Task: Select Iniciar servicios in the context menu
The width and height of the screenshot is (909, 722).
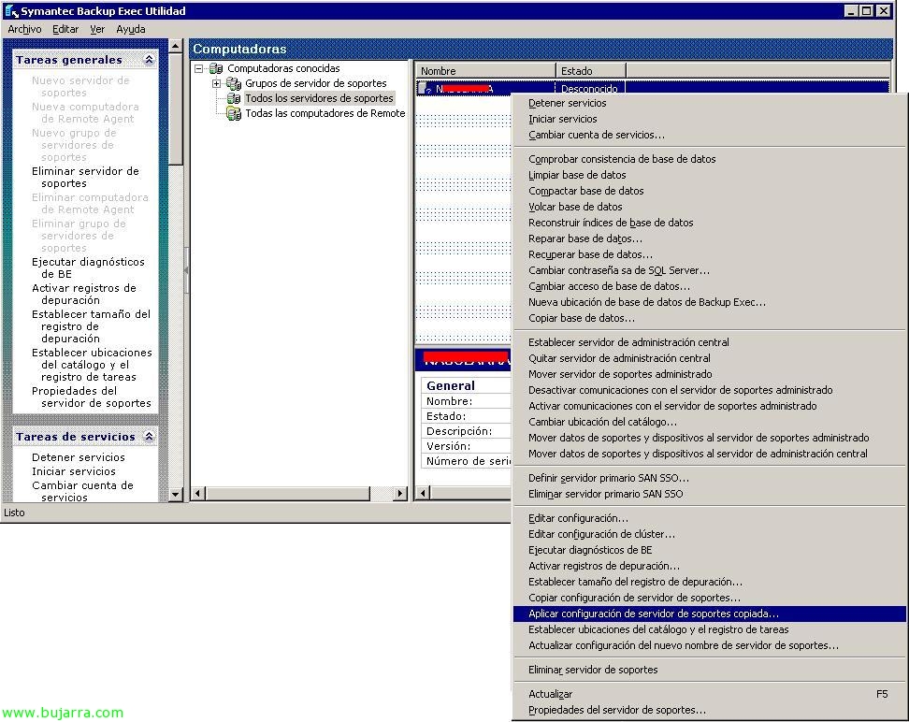Action: (710, 119)
